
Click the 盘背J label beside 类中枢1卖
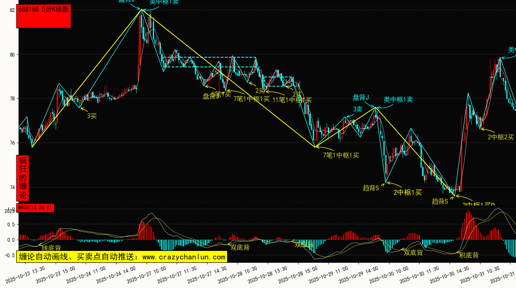point(360,97)
